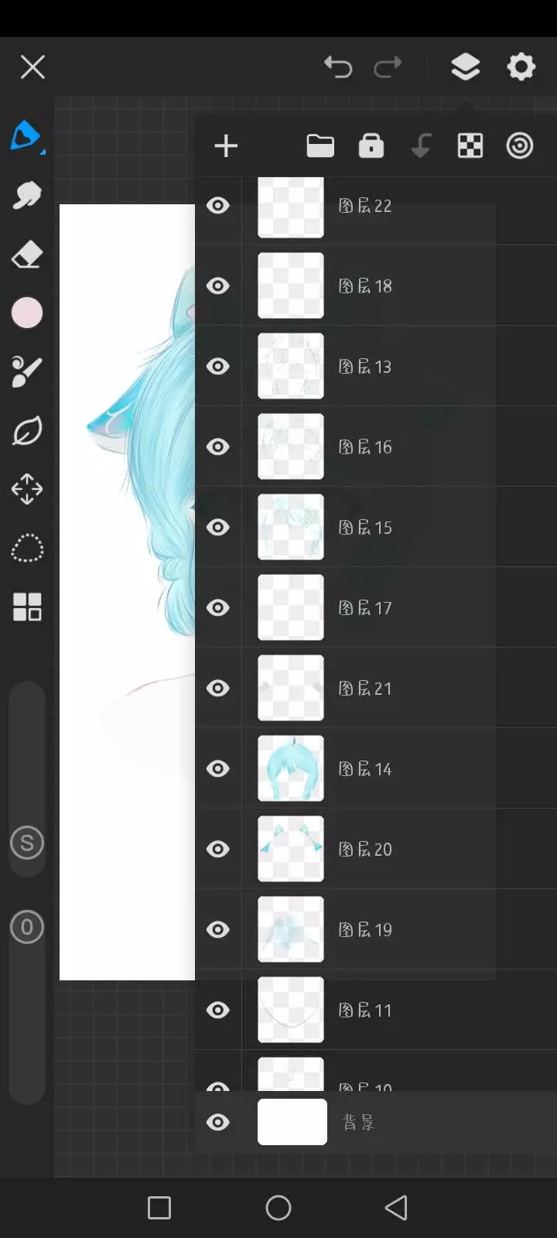Select the eraser tool
Viewport: 557px width, 1238px height.
pos(27,255)
